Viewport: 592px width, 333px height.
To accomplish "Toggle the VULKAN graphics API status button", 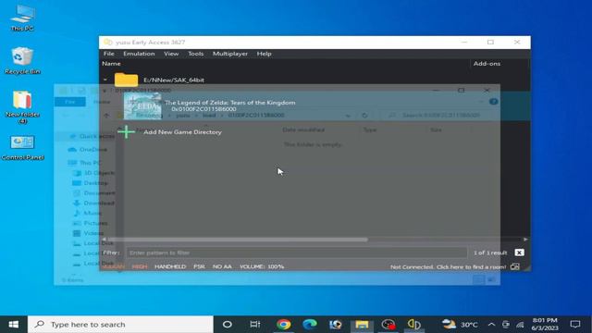I will point(113,266).
